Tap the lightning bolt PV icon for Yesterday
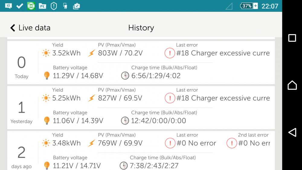The height and width of the screenshot is (170, 302). (x=92, y=98)
